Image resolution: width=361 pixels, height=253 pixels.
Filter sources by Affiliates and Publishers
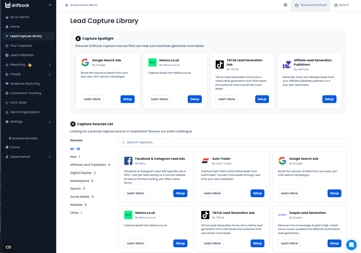point(90,165)
